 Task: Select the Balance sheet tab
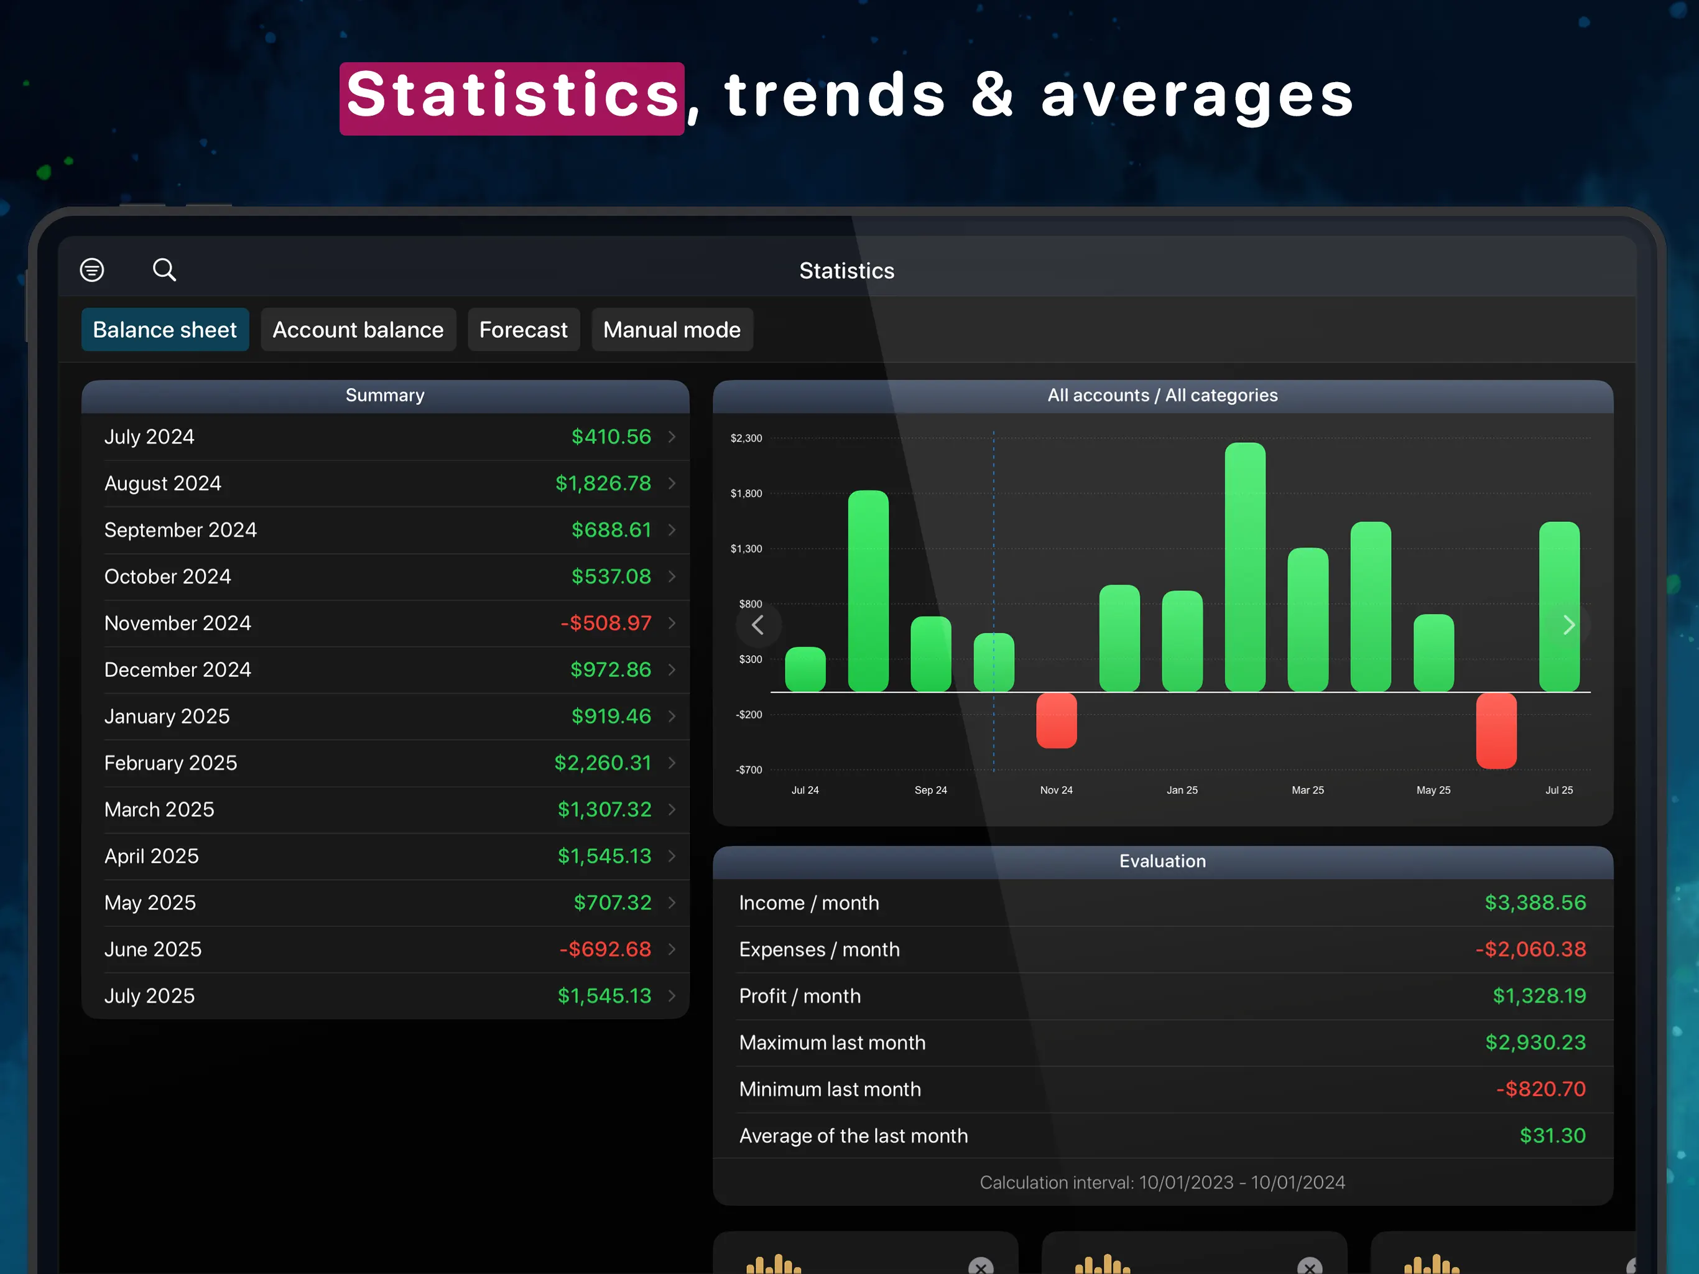(165, 330)
